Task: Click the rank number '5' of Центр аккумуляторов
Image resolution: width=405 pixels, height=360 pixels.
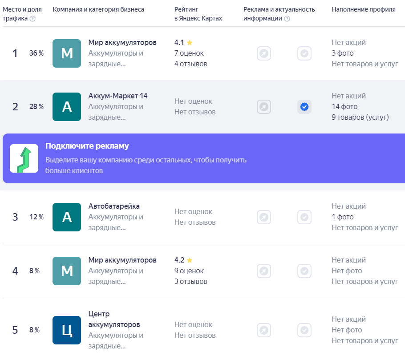Action: (x=15, y=330)
